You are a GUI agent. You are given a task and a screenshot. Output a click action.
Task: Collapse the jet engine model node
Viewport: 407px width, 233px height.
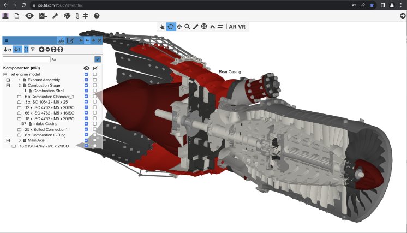(x=5, y=74)
